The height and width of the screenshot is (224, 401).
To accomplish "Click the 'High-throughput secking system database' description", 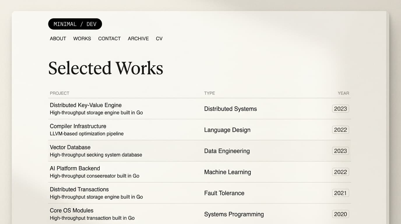I will click(x=96, y=155).
